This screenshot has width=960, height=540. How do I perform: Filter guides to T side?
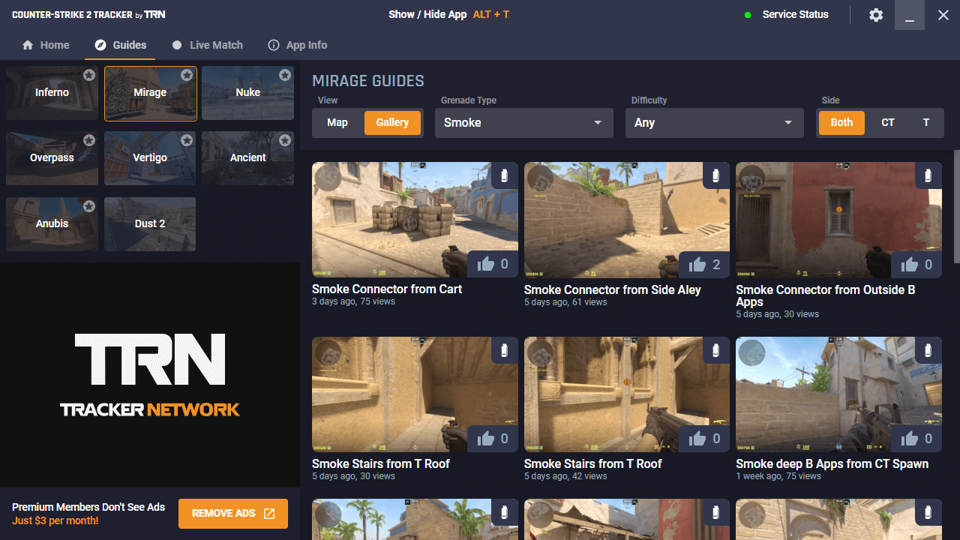(926, 122)
